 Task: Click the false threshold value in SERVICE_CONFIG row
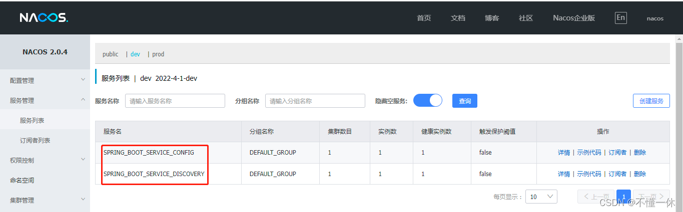point(485,153)
